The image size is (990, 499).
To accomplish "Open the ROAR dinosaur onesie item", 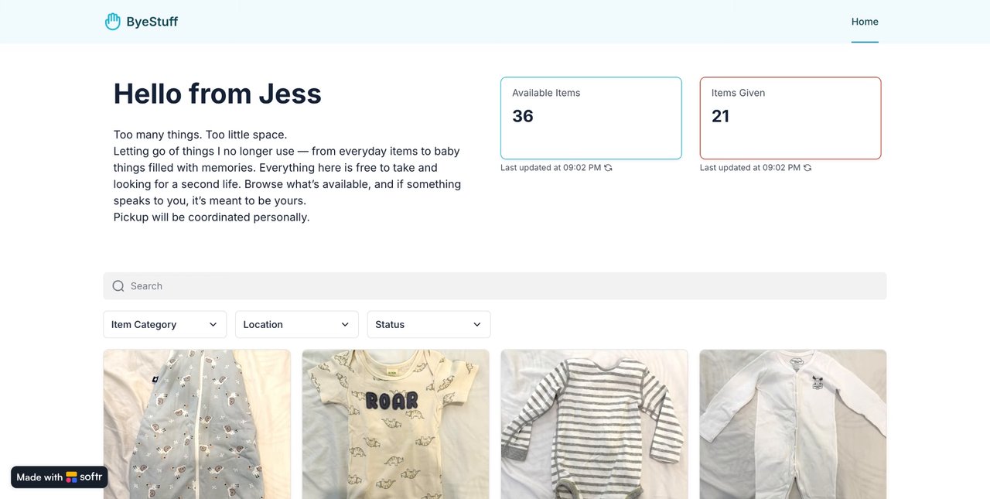I will point(395,424).
